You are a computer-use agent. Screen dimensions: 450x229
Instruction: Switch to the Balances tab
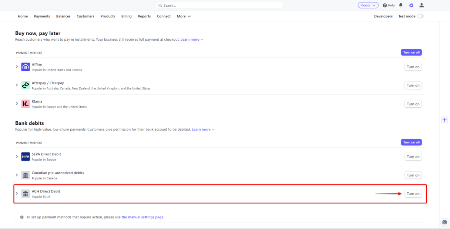[63, 16]
